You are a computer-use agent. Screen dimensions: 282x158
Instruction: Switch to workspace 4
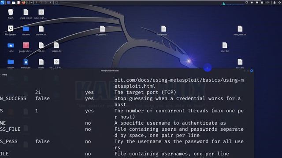coord(50,3)
